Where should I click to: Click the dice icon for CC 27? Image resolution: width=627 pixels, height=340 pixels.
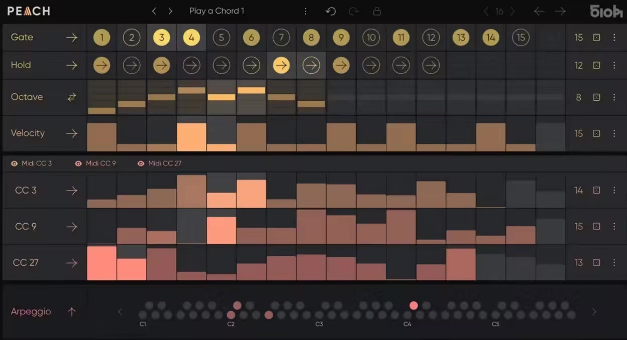pyautogui.click(x=596, y=262)
